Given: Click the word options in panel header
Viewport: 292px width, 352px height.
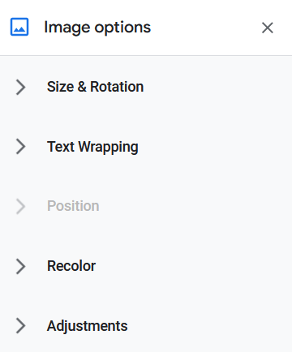Looking at the screenshot, I should click(122, 28).
